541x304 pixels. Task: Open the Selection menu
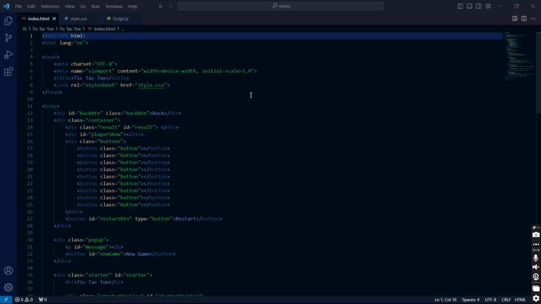point(50,6)
